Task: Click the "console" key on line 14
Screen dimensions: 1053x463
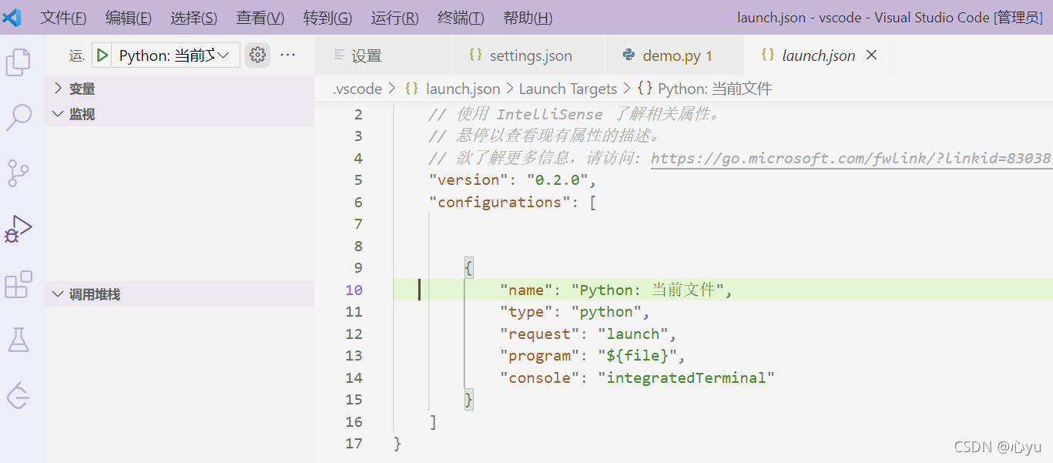Action: click(540, 378)
